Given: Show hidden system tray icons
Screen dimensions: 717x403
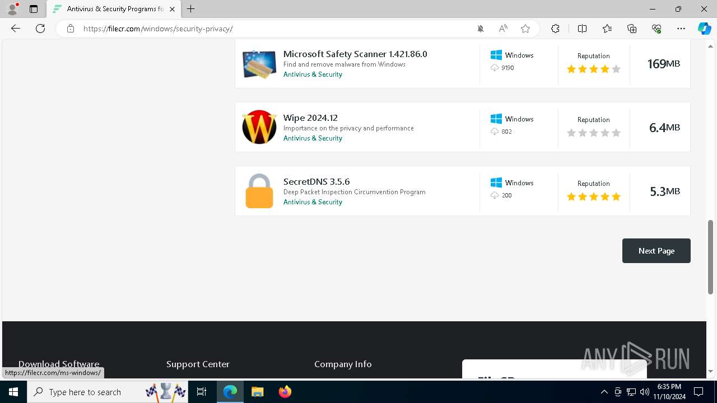Looking at the screenshot, I should point(604,392).
